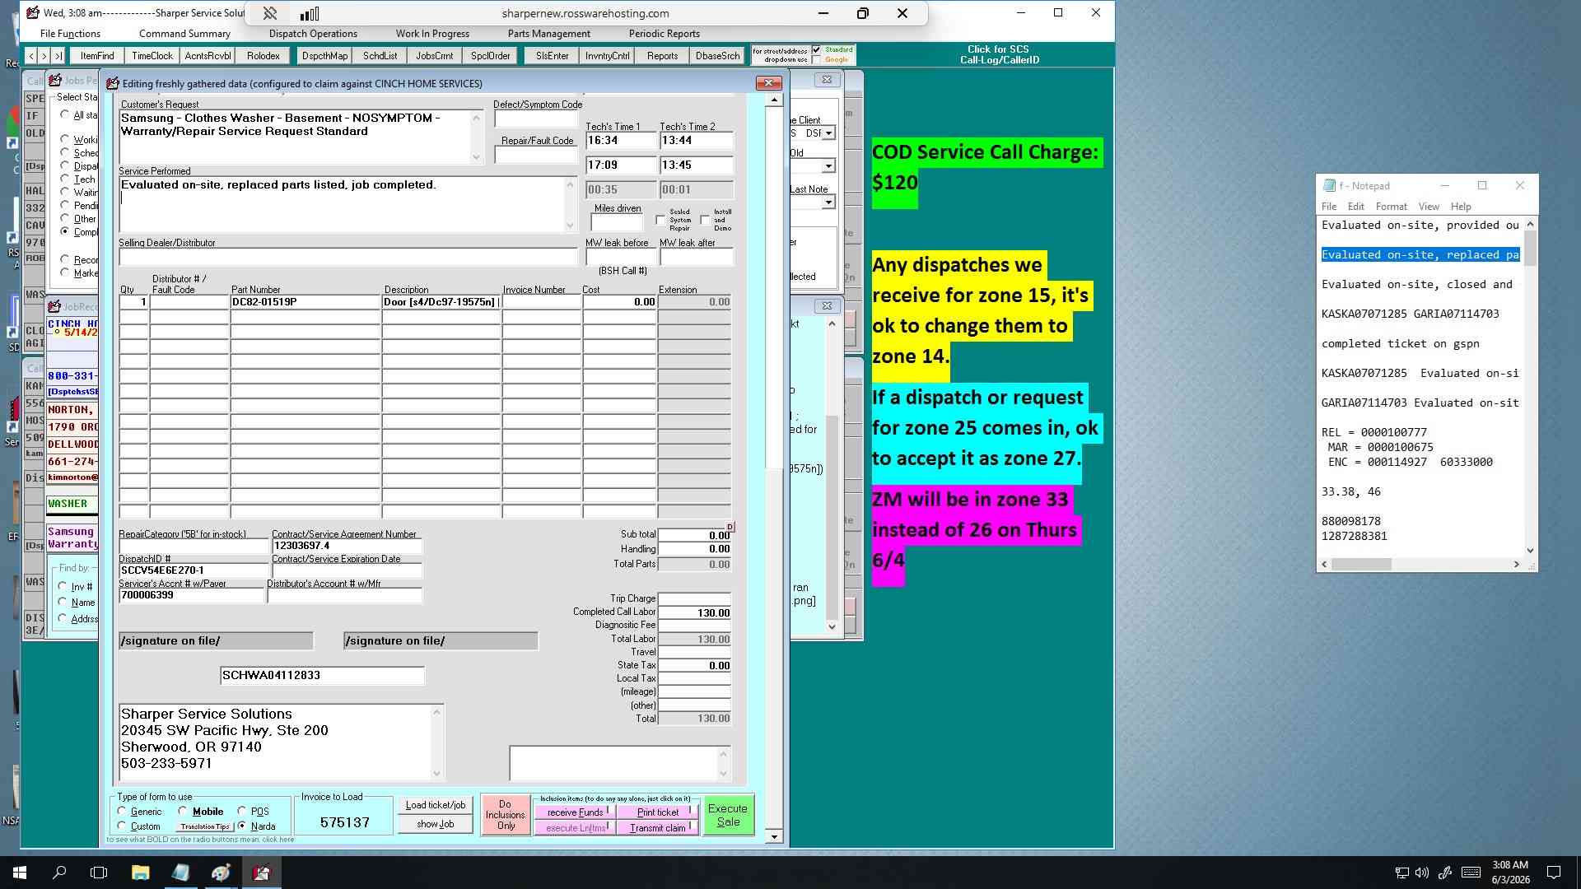
Task: Expand the Old dropdown arrow
Action: 828,166
